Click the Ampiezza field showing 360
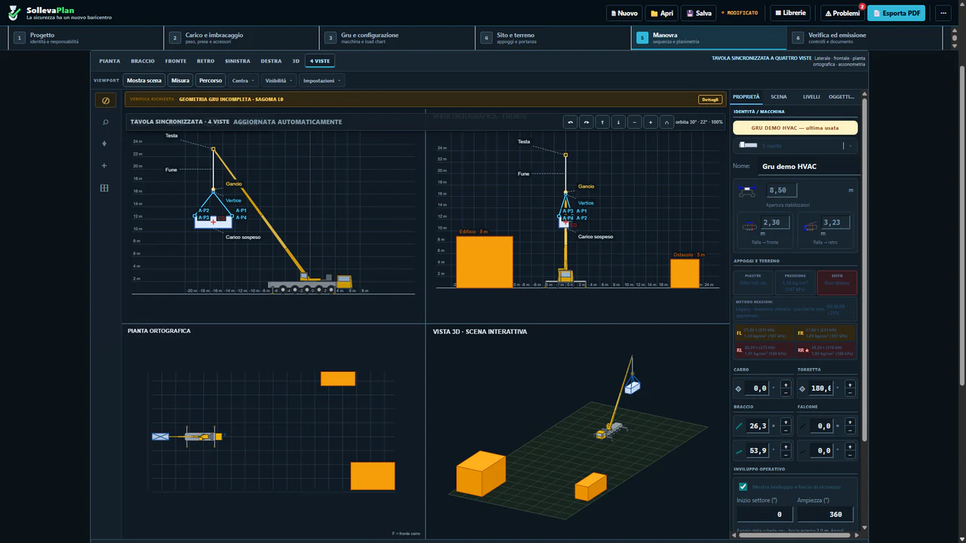Screen dimensions: 966x543 pyautogui.click(x=825, y=514)
